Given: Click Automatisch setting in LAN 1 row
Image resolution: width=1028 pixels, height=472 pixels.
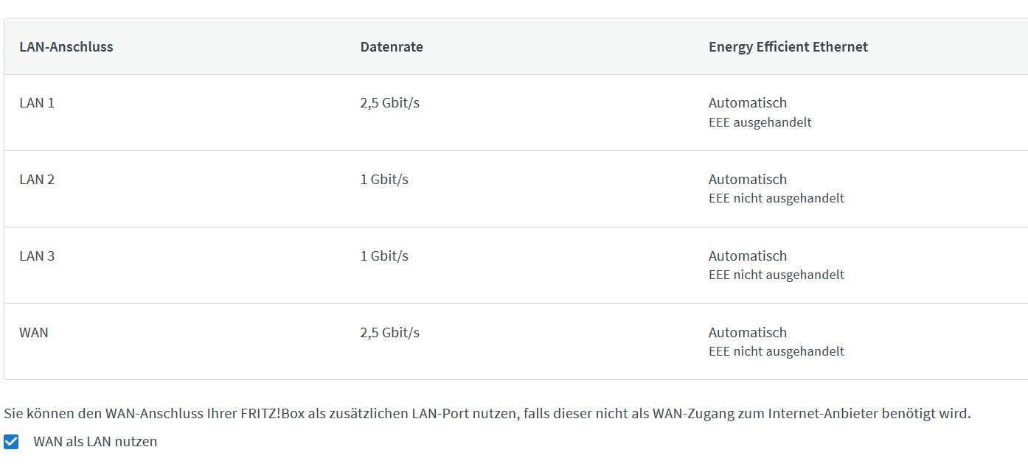Looking at the screenshot, I should pos(748,103).
